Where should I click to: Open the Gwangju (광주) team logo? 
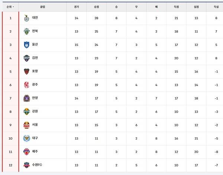pos(26,85)
